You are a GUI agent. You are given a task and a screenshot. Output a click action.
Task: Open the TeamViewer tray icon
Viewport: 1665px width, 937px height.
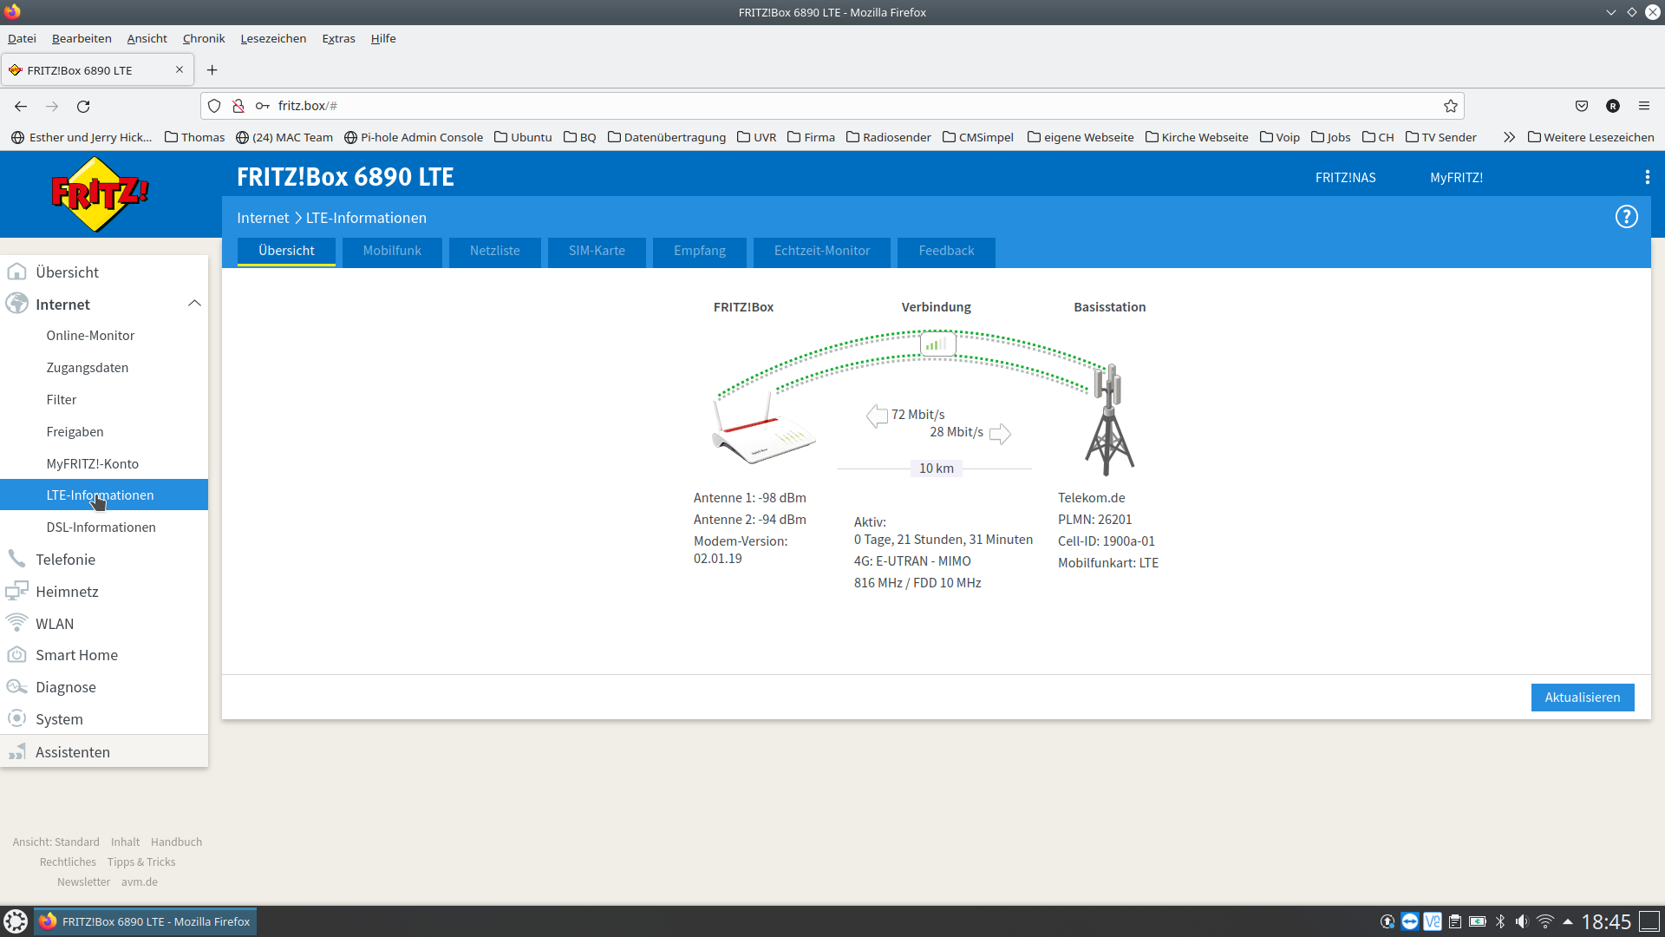(x=1410, y=921)
